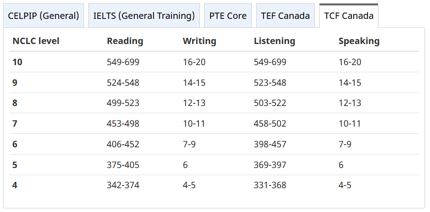The width and height of the screenshot is (430, 212).
Task: Click the Listening column header
Action: [x=275, y=41]
